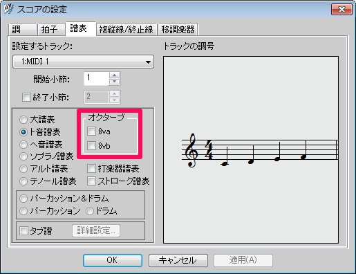
Task: Switch to the 調 tab
Action: coord(23,29)
